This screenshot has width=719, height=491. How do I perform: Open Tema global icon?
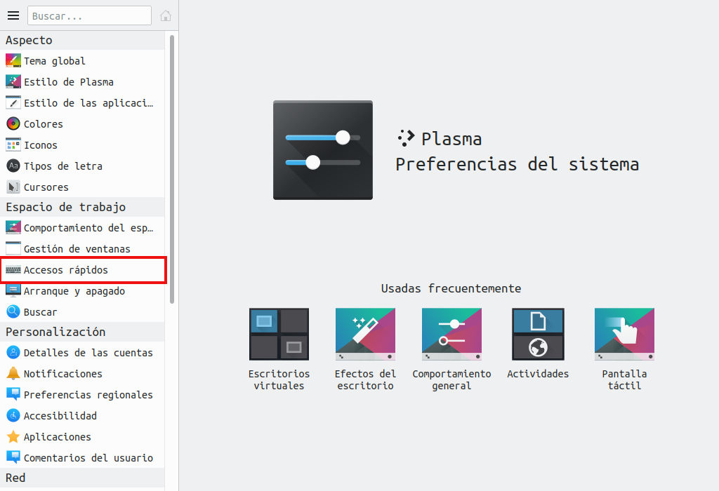point(13,60)
